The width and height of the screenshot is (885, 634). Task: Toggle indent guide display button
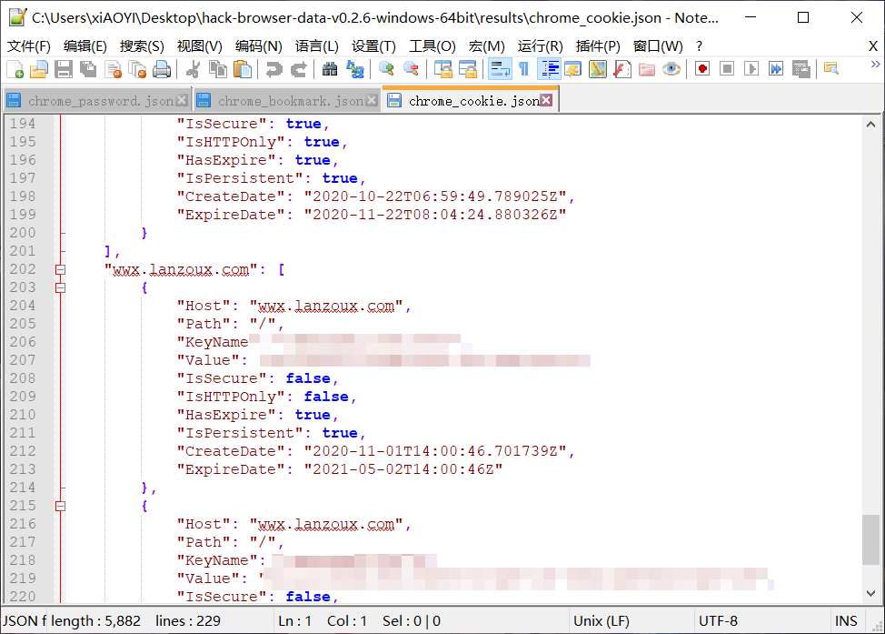tap(549, 69)
